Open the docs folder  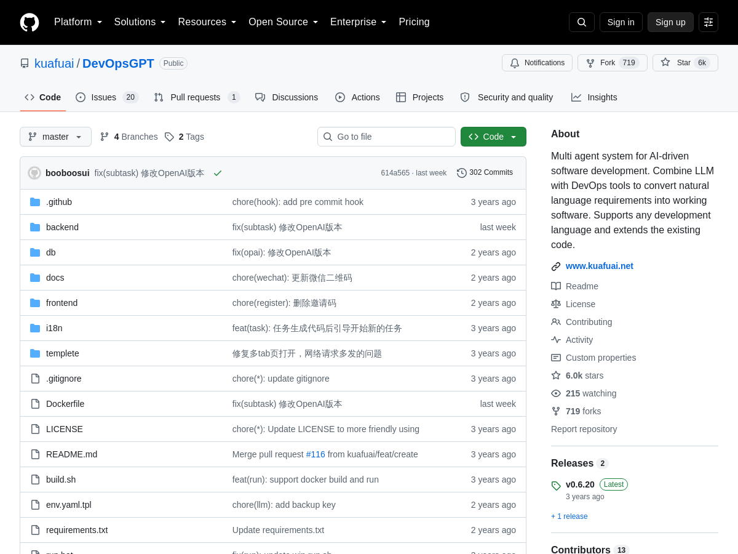coord(55,278)
